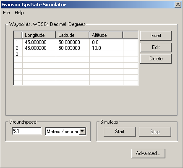Click the disabled Stop button
This screenshot has height=168, width=183.
point(155,132)
